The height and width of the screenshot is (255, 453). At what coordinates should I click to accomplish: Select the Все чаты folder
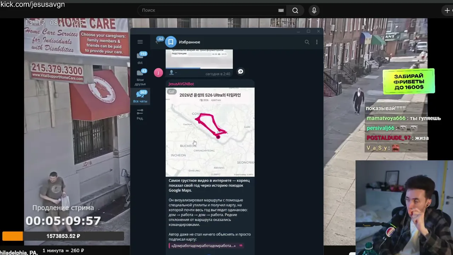point(140,97)
